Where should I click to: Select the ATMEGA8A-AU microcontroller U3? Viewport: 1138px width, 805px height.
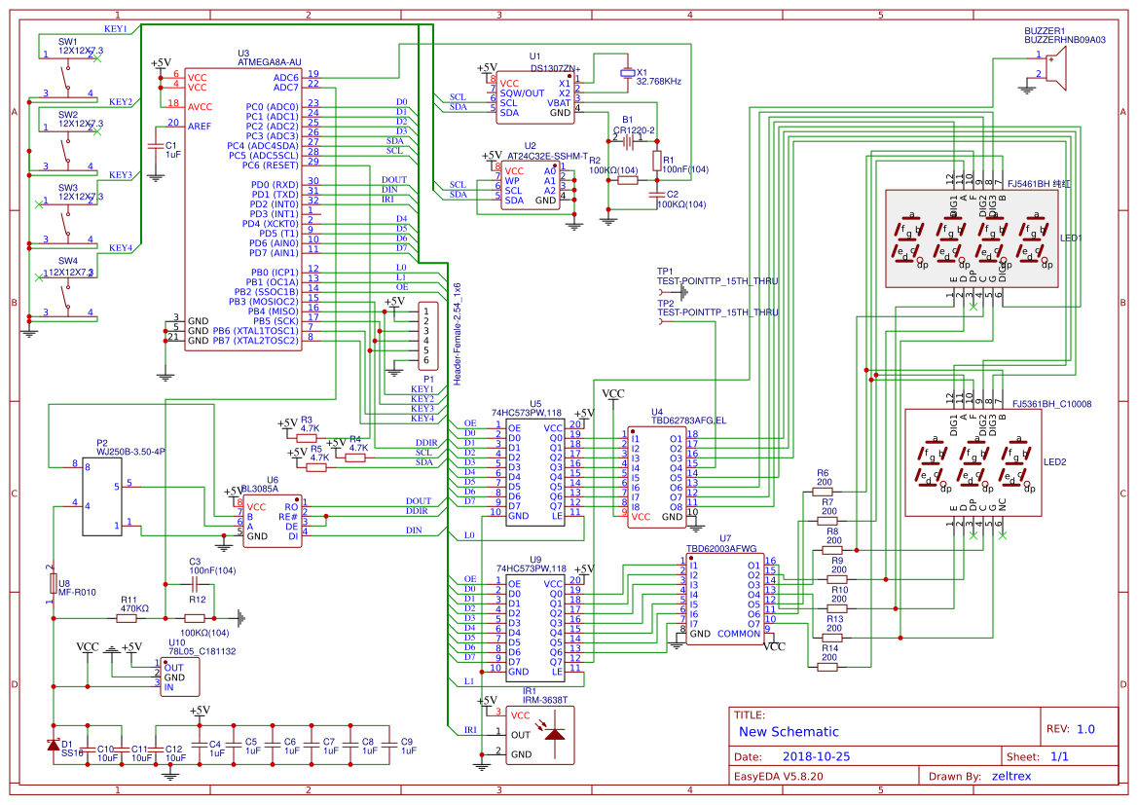click(243, 204)
